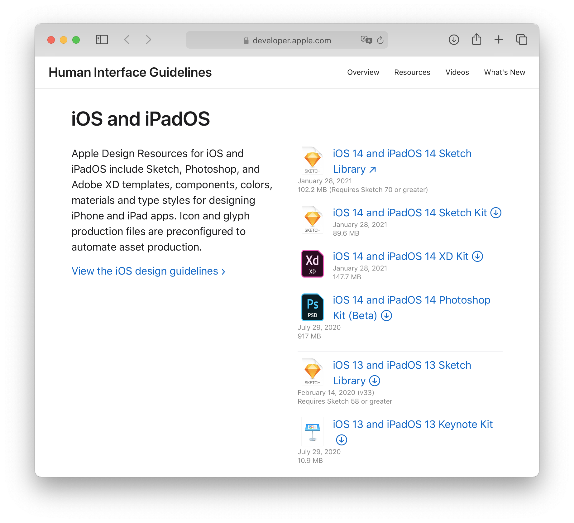Click download icon next to Sketch Kit
The image size is (574, 523).
tap(496, 213)
